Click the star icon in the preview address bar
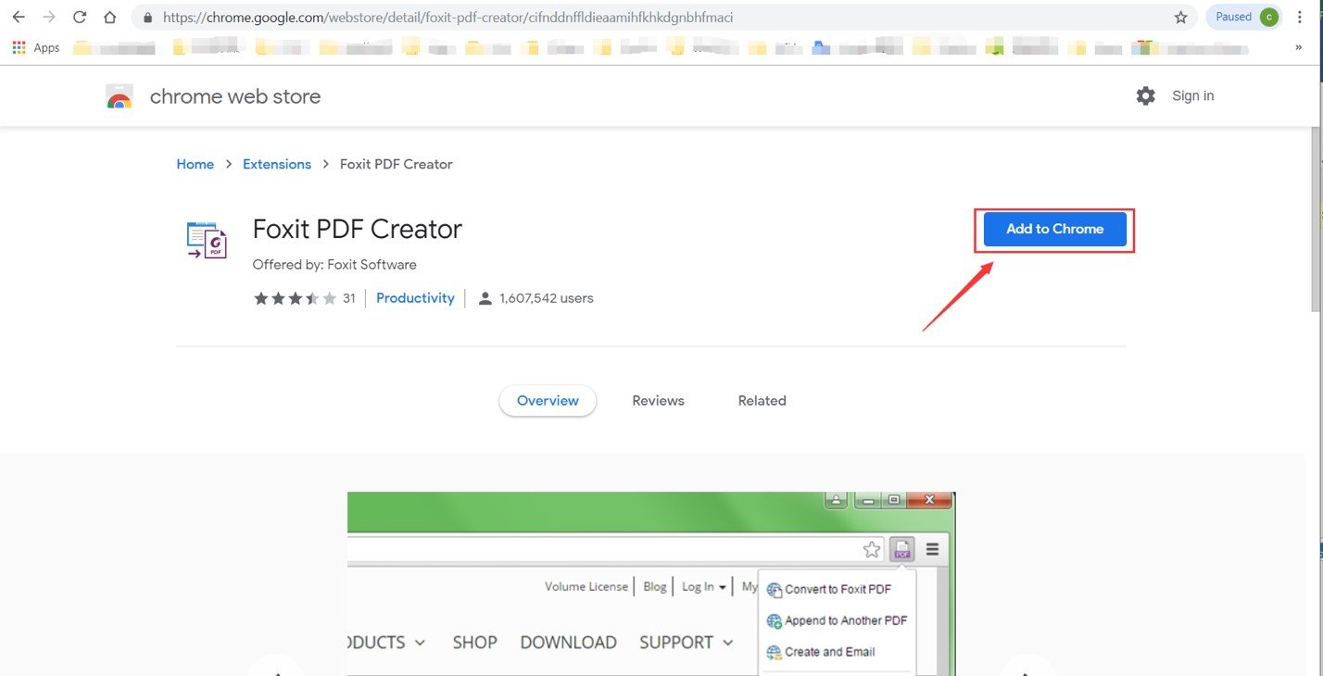This screenshot has height=676, width=1323. [872, 550]
